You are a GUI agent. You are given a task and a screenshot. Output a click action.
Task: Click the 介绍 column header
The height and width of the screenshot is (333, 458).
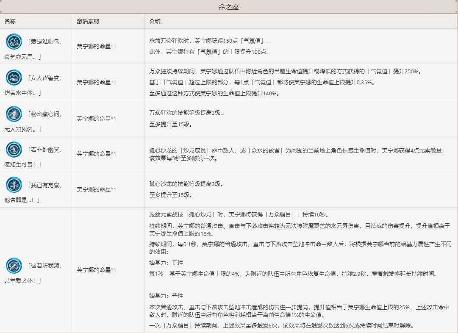(x=155, y=21)
